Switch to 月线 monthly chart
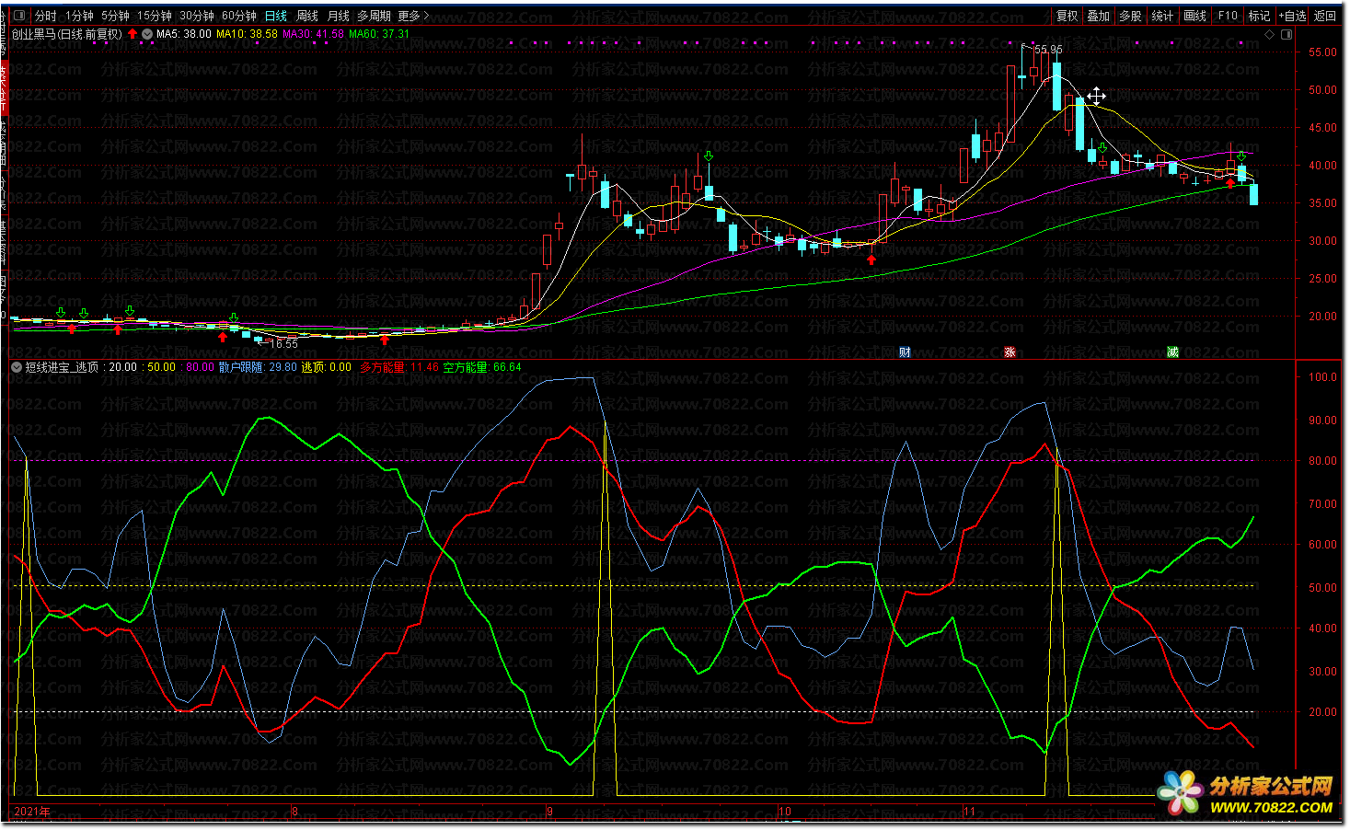 339,16
